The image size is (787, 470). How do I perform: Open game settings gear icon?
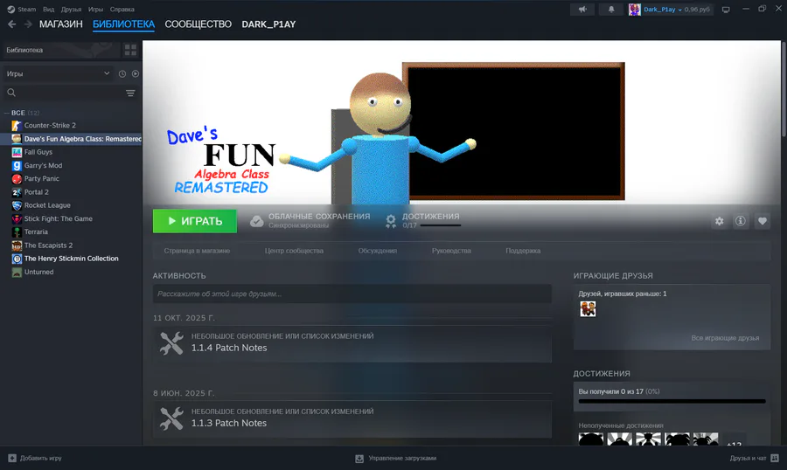[x=720, y=221]
